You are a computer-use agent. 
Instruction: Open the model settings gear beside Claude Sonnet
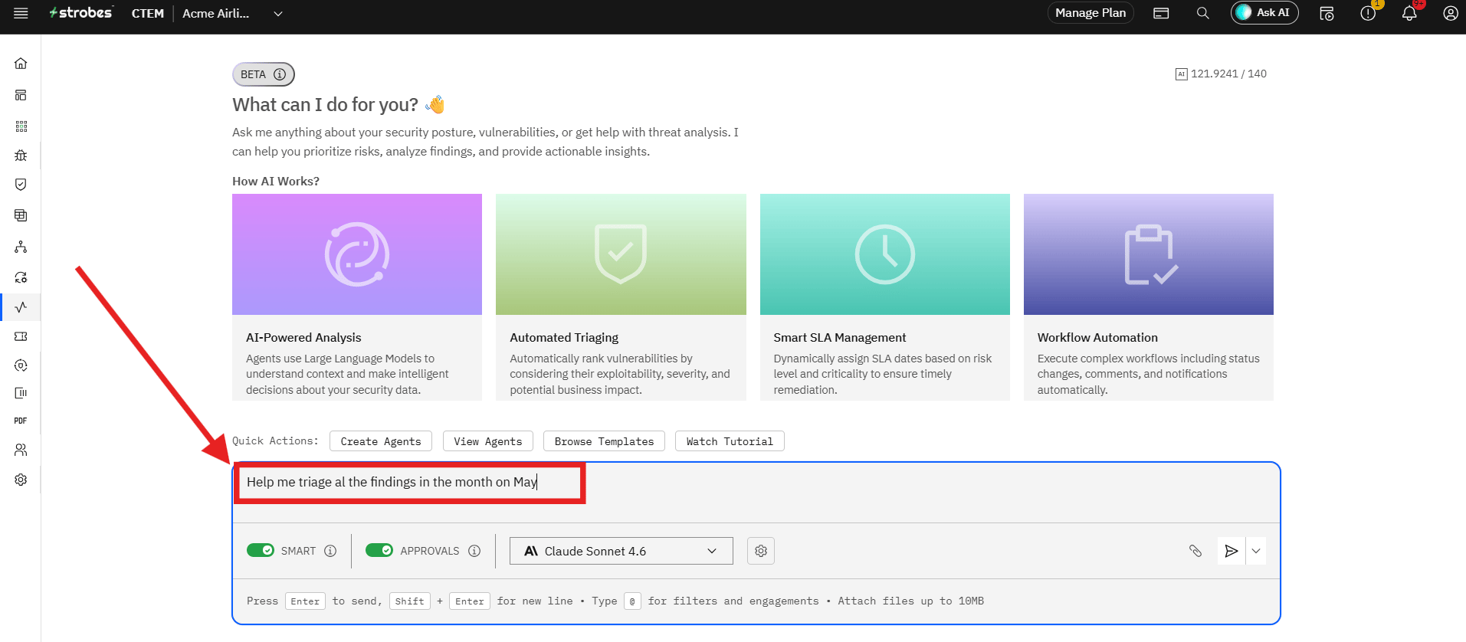pos(761,551)
